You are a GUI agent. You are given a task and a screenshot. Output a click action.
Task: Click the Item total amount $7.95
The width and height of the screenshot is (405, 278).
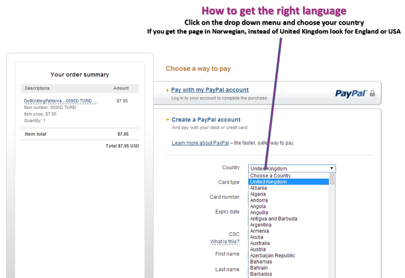tap(123, 134)
